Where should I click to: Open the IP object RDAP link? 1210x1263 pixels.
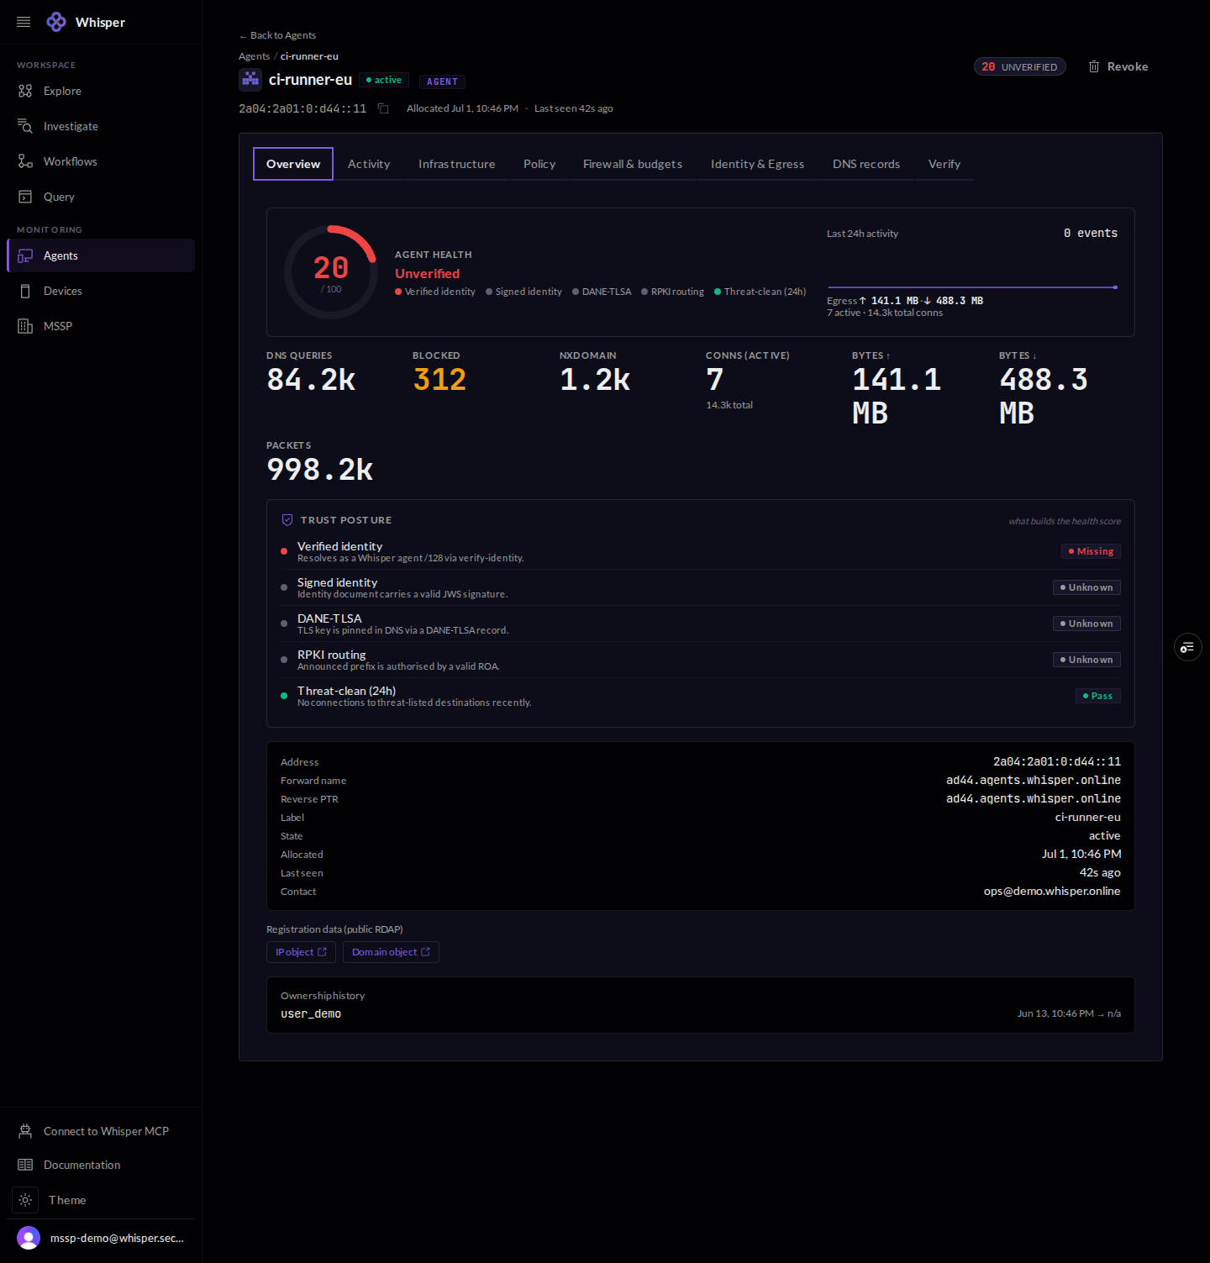click(301, 952)
